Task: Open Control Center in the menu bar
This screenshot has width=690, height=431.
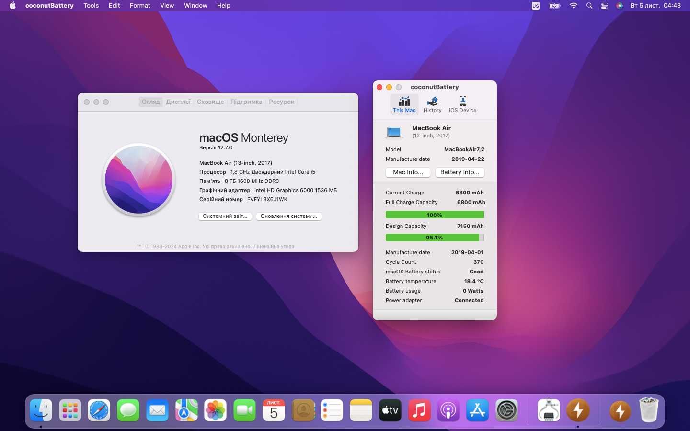Action: click(x=605, y=6)
